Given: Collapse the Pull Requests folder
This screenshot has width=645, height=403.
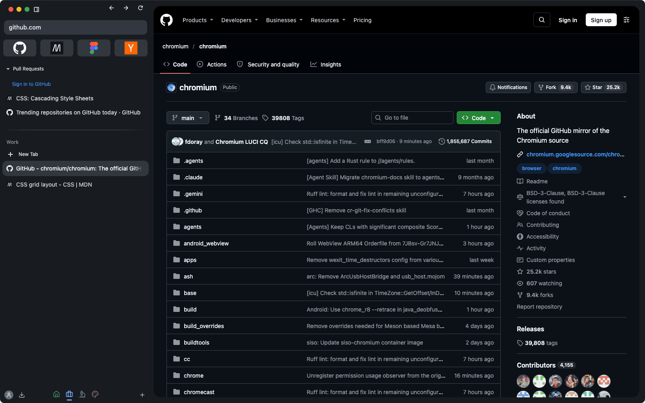Looking at the screenshot, I should pyautogui.click(x=8, y=69).
